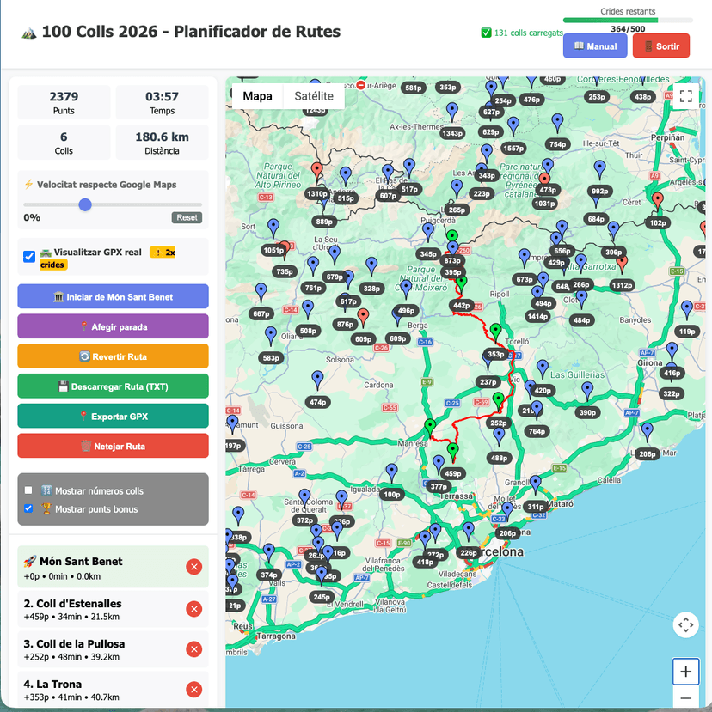Open the Manual guide
Image resolution: width=712 pixels, height=712 pixels.
coord(595,46)
